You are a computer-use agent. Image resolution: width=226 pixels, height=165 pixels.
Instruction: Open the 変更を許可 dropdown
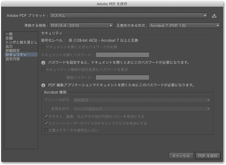click(x=142, y=108)
